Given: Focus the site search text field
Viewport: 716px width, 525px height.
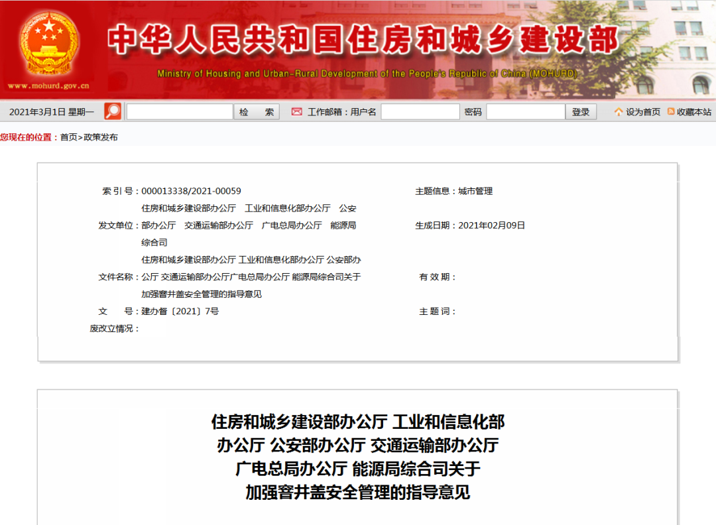Looking at the screenshot, I should coord(180,112).
